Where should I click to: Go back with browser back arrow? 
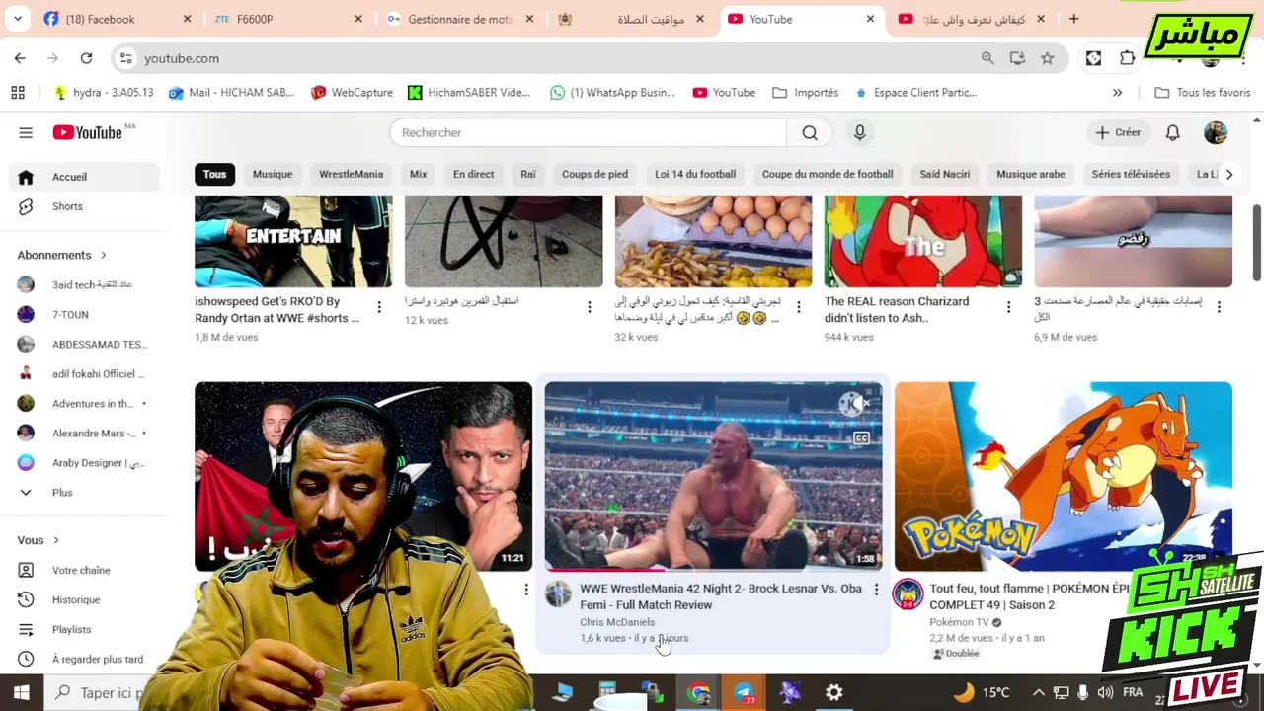click(20, 58)
